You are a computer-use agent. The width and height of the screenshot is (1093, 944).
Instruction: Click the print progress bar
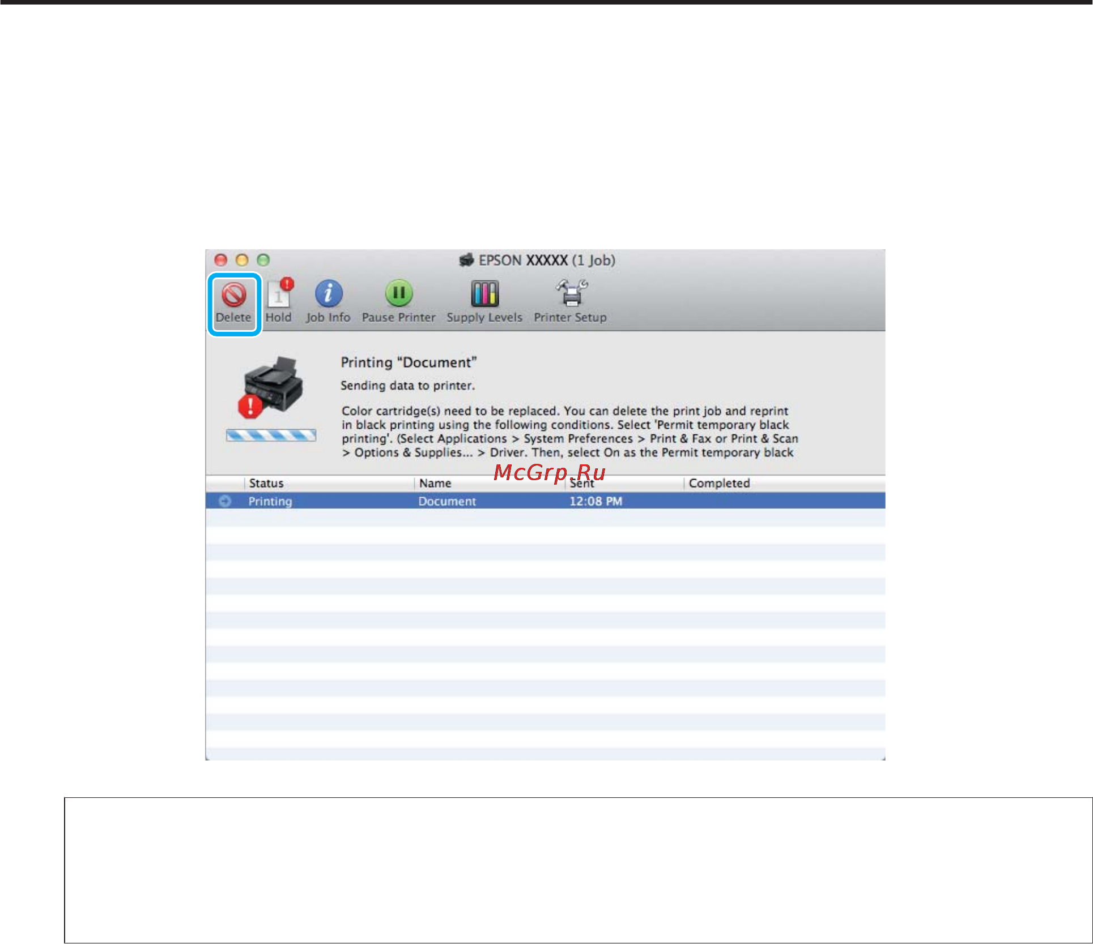tap(271, 435)
